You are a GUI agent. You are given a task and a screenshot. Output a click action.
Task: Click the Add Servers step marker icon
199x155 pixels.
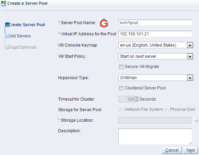point(7,36)
